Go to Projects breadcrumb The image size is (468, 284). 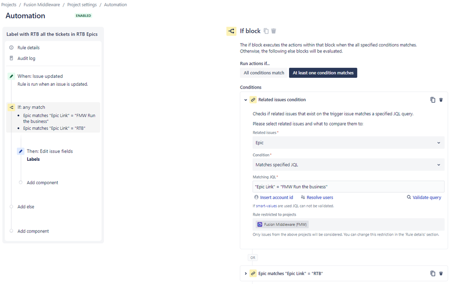[8, 5]
